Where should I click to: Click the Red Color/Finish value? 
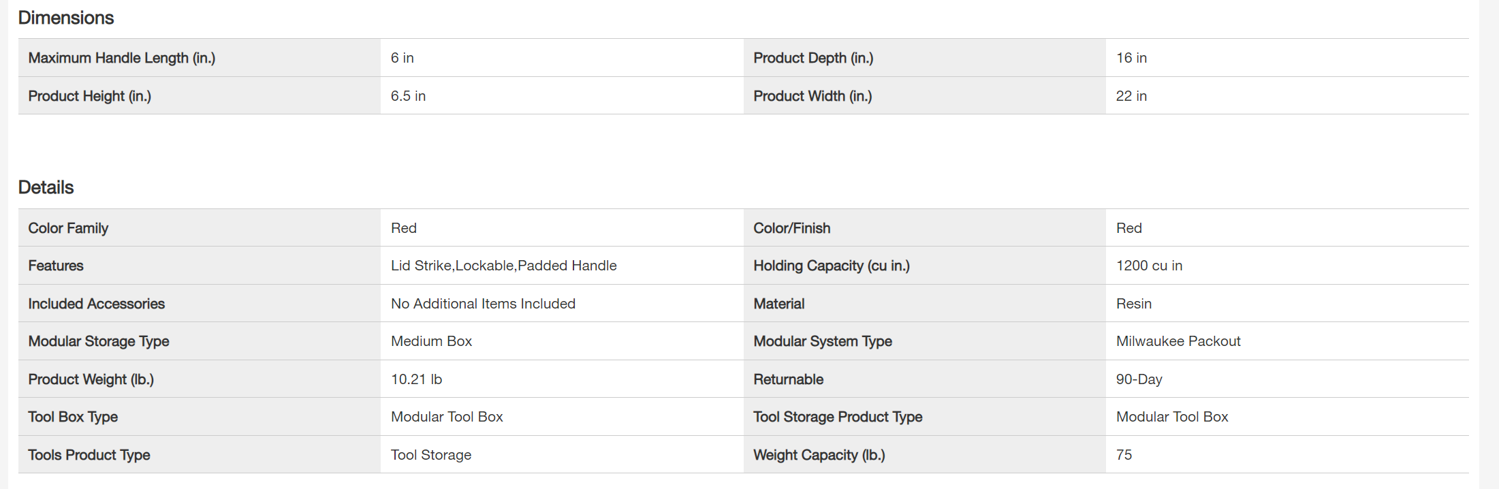[x=1129, y=228]
